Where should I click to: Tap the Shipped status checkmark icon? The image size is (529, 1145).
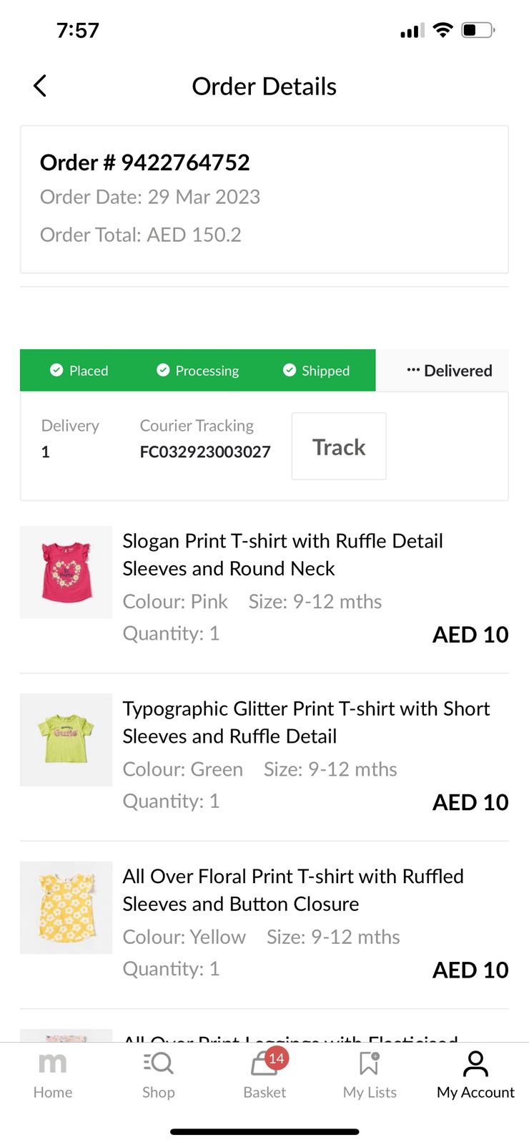(x=290, y=370)
